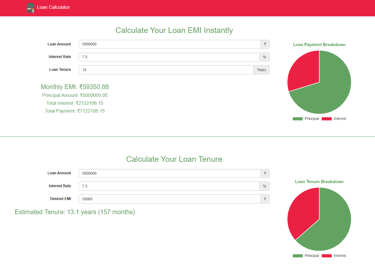Click percent symbol in Tenure section Interest Rate
The width and height of the screenshot is (375, 264).
click(x=264, y=186)
